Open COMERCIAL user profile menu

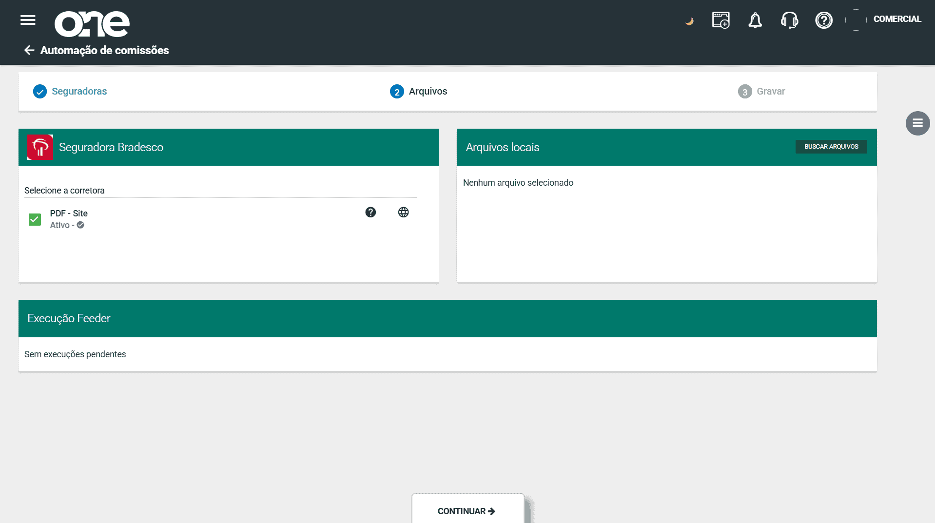coord(897,19)
